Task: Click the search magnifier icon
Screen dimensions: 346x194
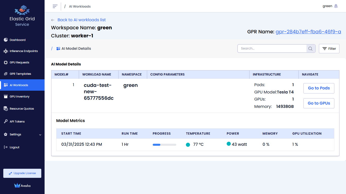Action: click(x=311, y=48)
